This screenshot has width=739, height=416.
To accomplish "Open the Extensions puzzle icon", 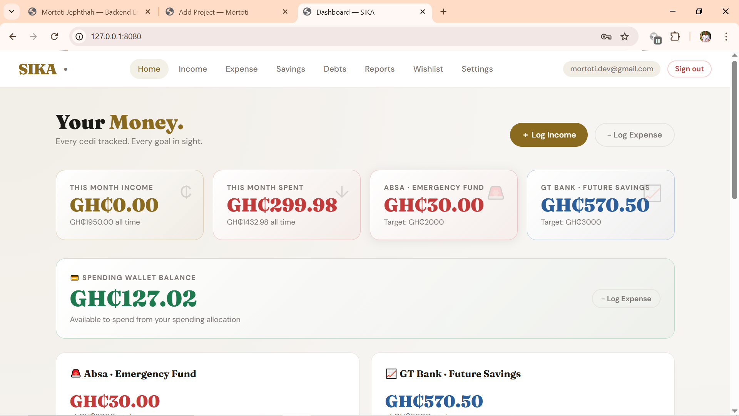I will click(675, 37).
